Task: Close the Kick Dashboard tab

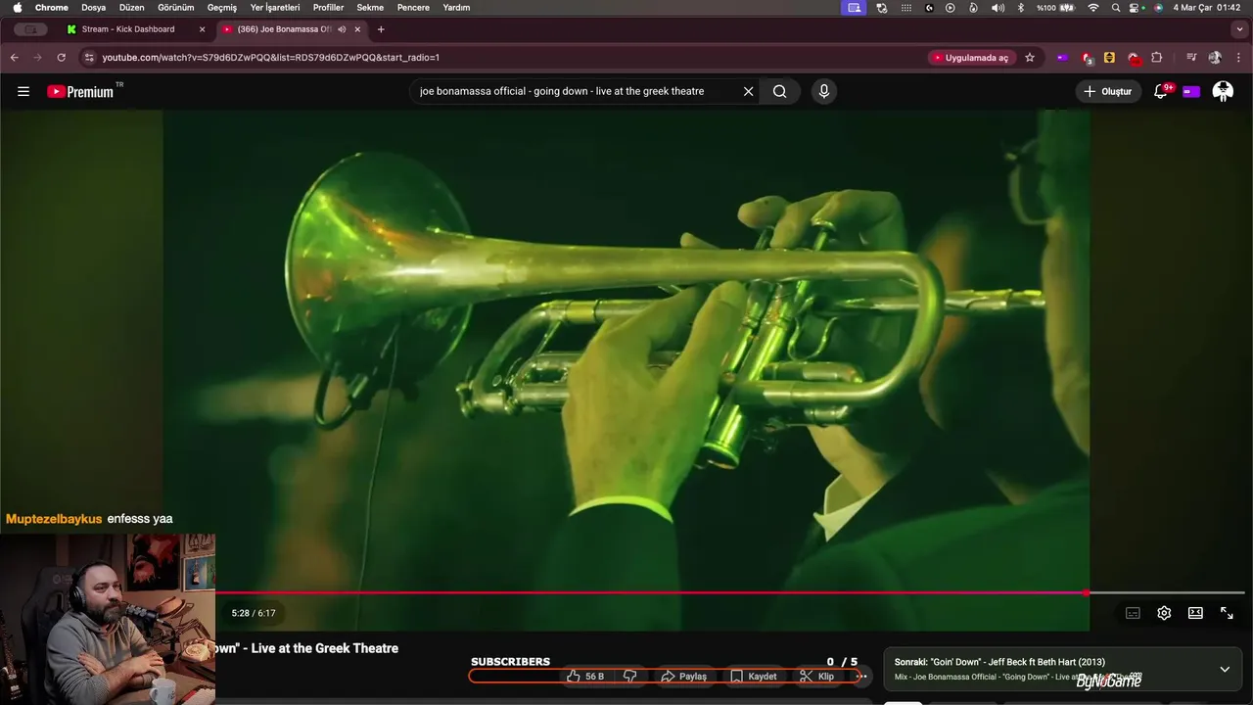Action: tap(202, 29)
